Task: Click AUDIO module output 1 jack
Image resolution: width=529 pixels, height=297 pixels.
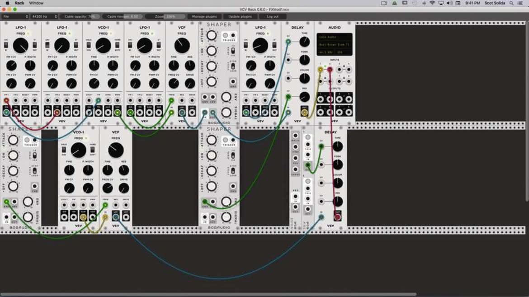Action: click(x=321, y=99)
